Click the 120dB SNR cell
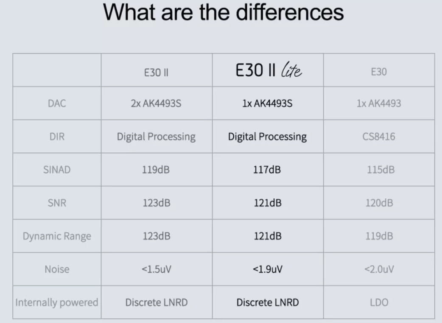Screen dimensions: 442x323 pyautogui.click(x=379, y=203)
